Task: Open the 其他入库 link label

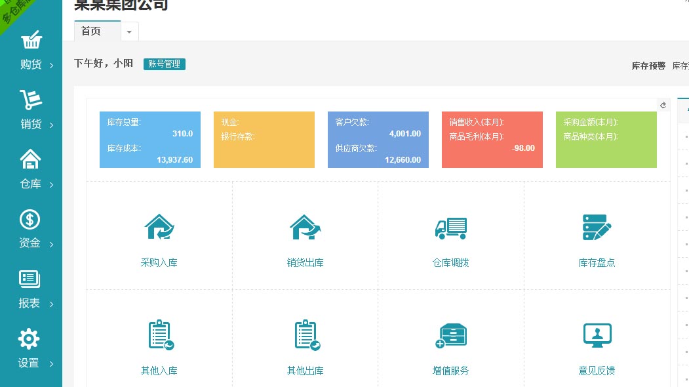Action: [x=159, y=371]
